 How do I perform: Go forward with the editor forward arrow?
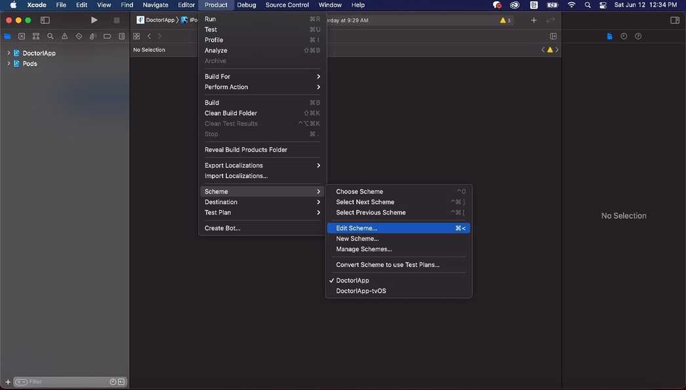[x=159, y=36]
